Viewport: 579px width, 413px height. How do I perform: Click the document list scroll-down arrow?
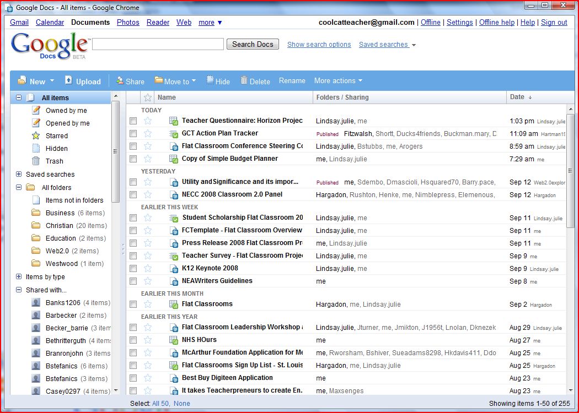coord(571,390)
